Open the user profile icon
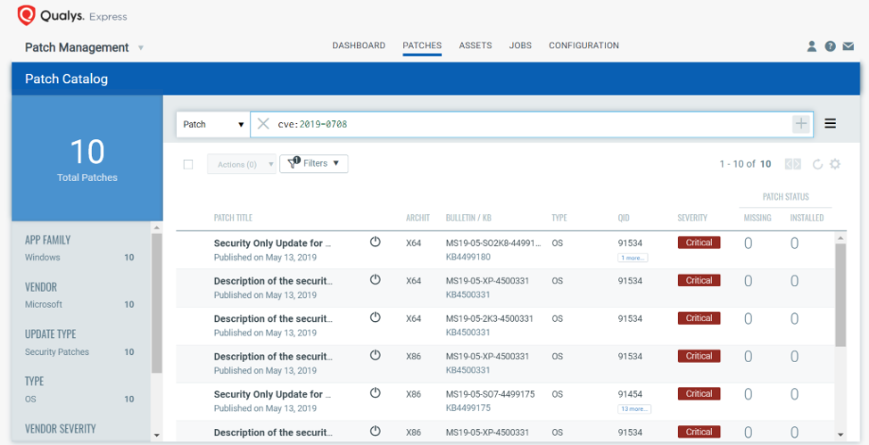Image resolution: width=869 pixels, height=445 pixels. pos(811,46)
